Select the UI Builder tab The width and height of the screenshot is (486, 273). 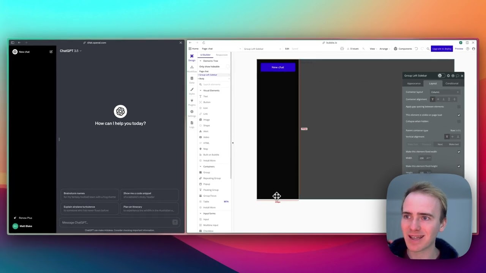coord(205,55)
